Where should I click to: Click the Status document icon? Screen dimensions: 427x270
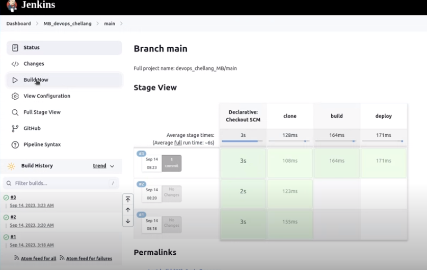pos(15,47)
